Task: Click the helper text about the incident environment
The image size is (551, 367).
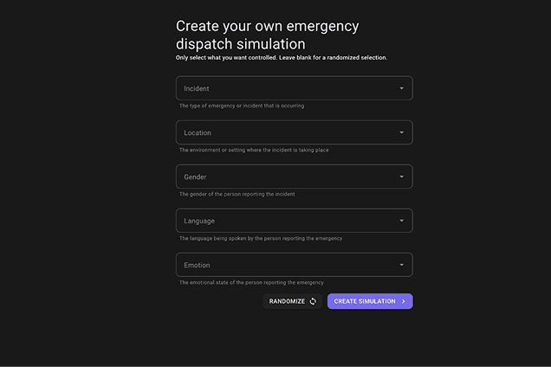Action: click(254, 150)
